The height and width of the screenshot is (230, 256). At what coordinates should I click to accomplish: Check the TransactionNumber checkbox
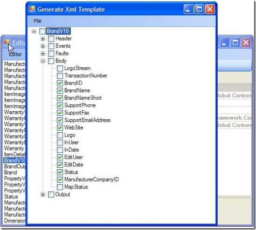coord(60,76)
